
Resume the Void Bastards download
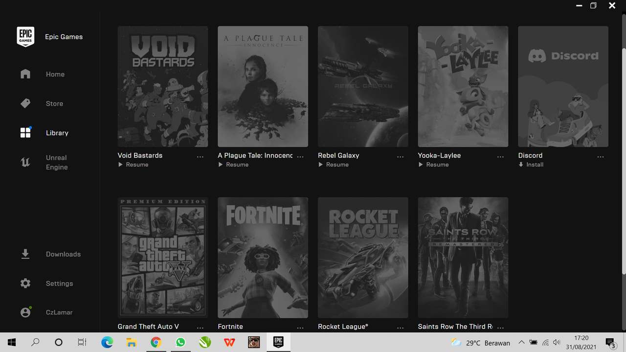coord(133,165)
